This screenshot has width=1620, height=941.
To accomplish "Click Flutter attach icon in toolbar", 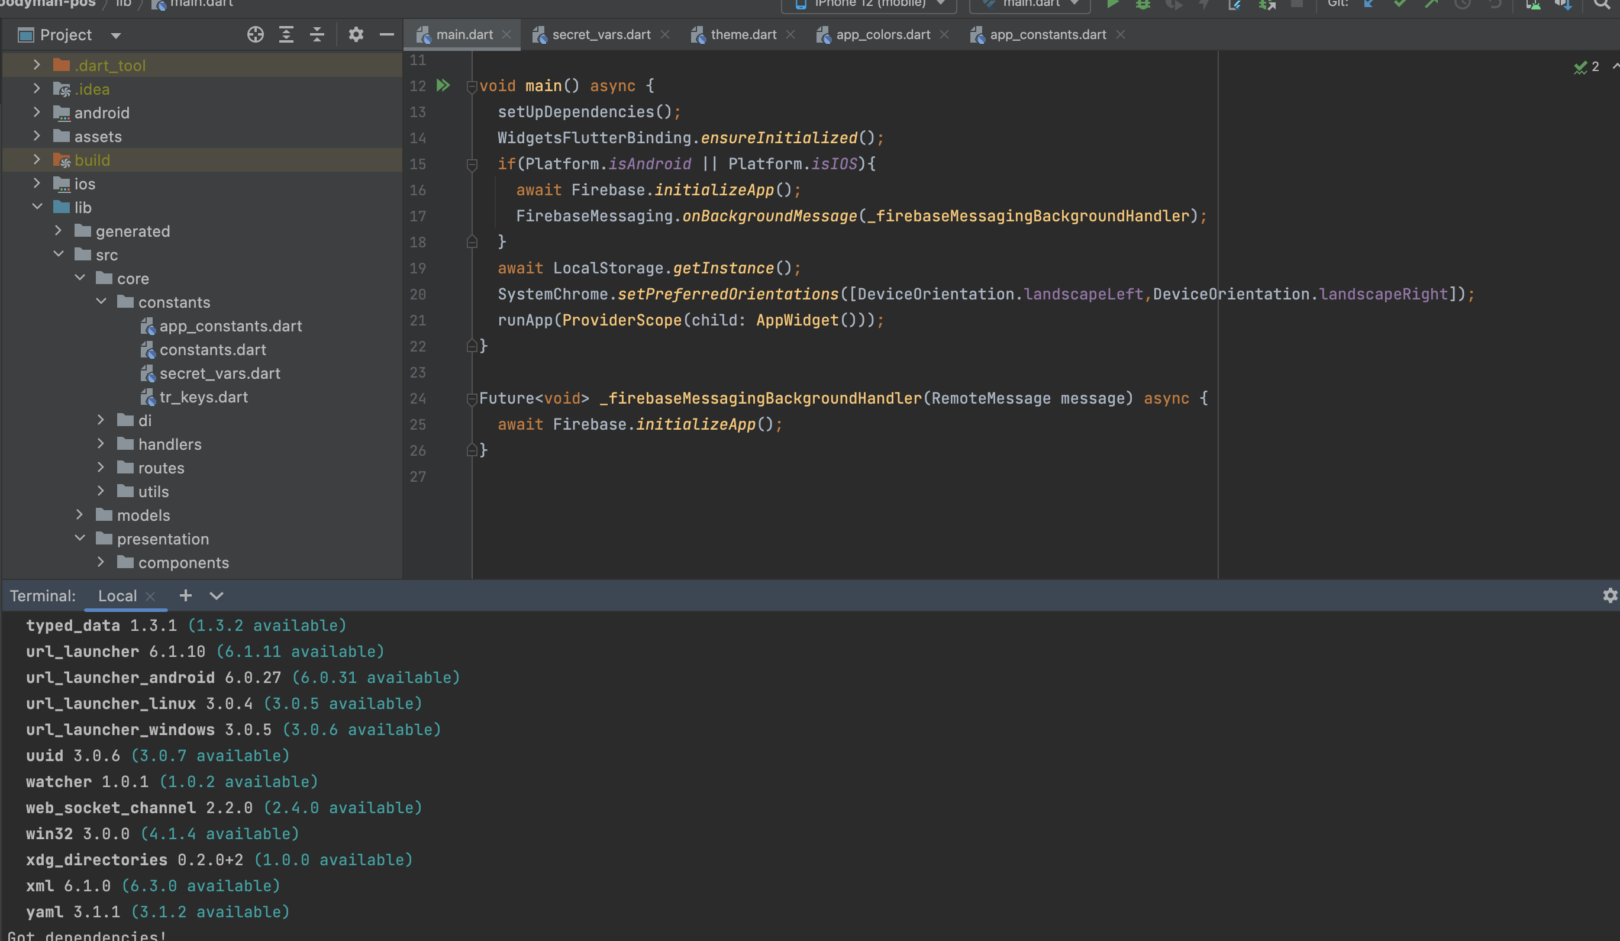I will coord(1235,4).
